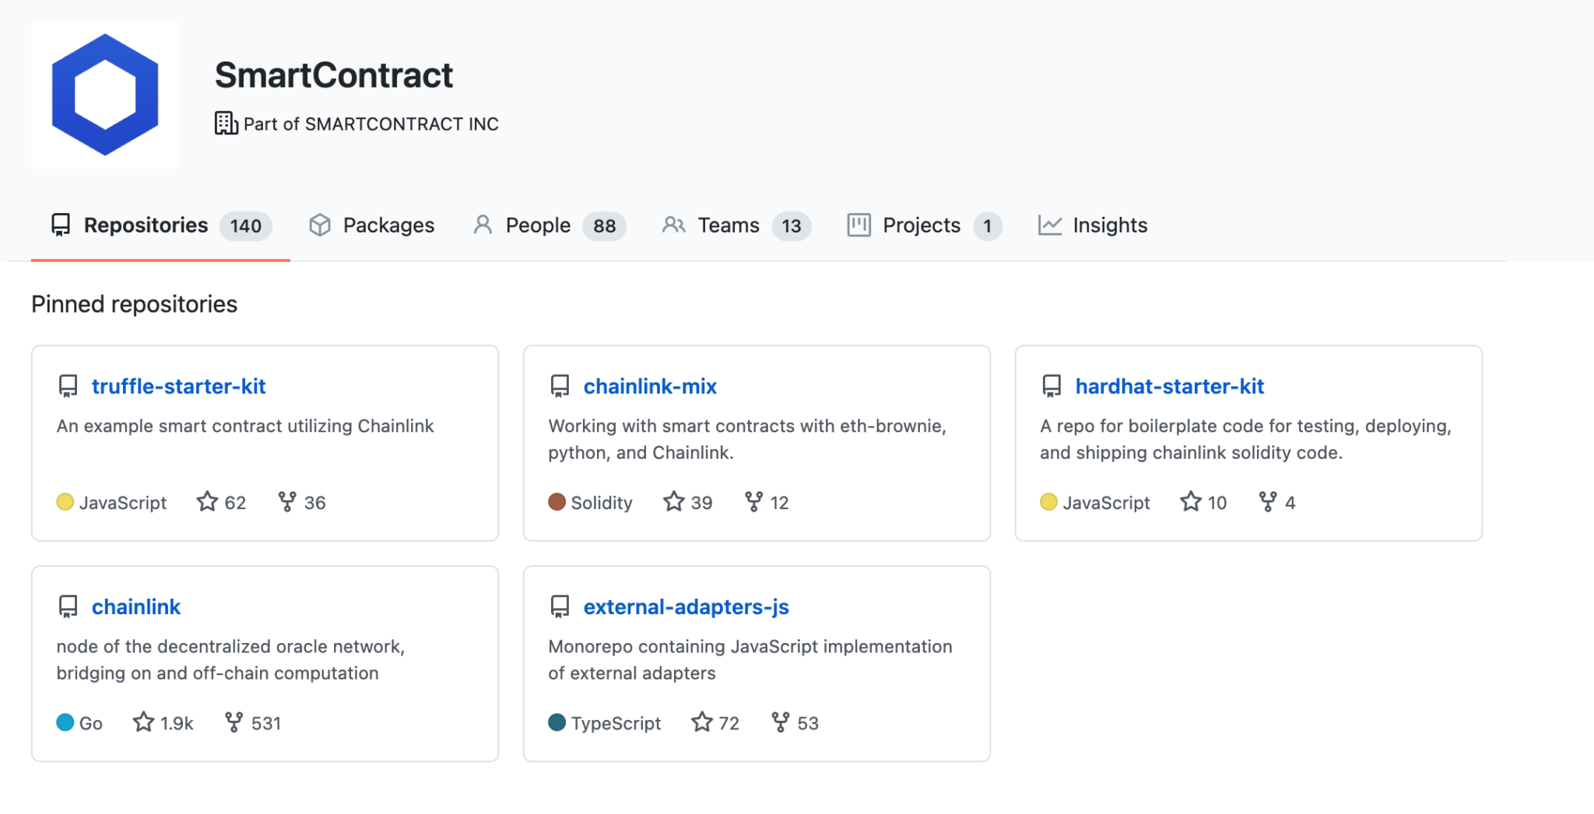Click the repository book icon beside truffle-starter-kit
The width and height of the screenshot is (1594, 814).
click(x=68, y=386)
